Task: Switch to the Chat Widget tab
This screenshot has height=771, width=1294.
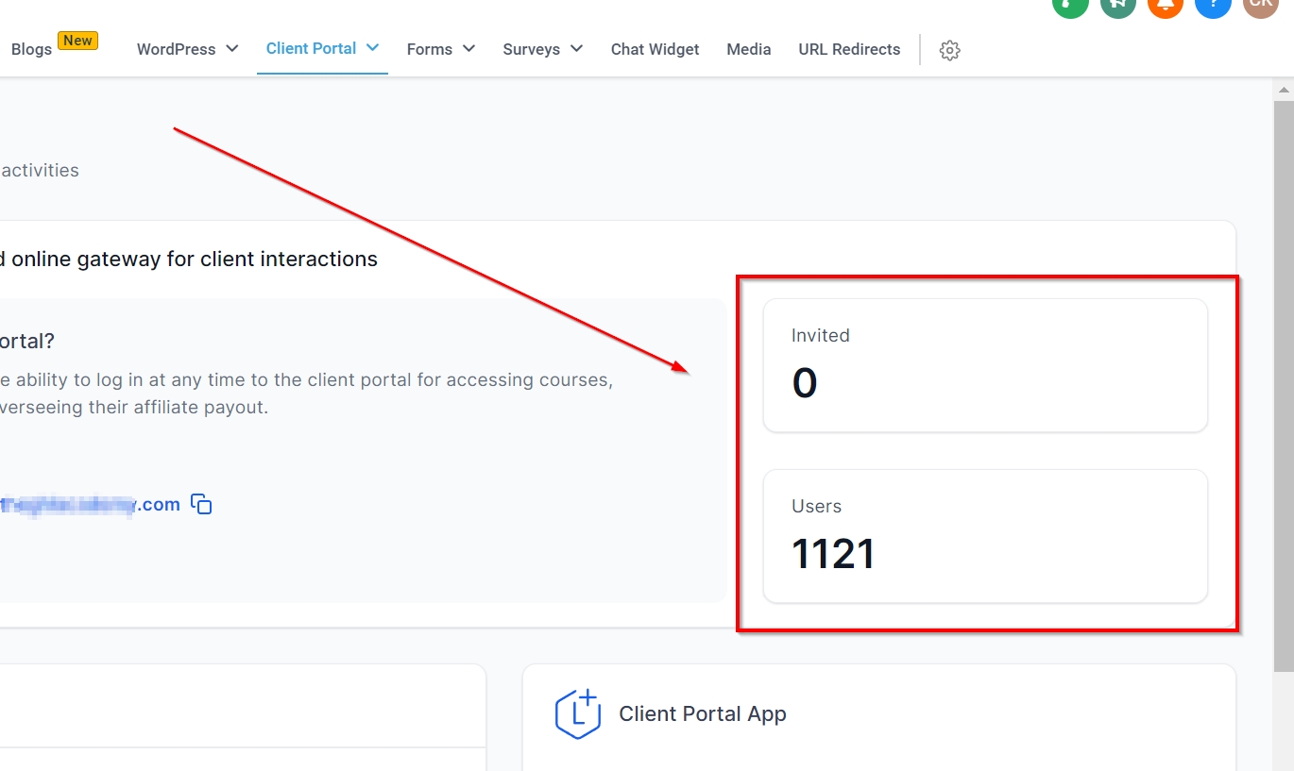Action: point(655,49)
